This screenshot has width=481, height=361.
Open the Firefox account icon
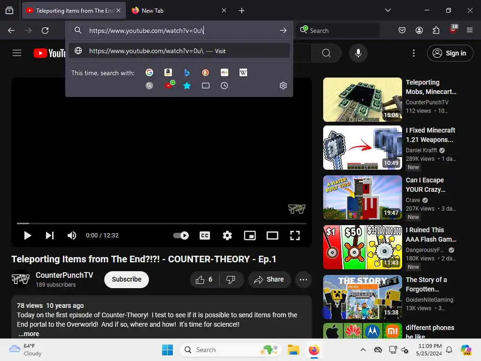click(419, 30)
